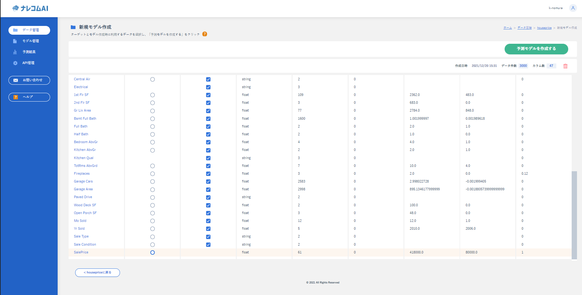582x295 pixels.
Task: Click the SalePrice max value 418000.0
Action: pos(416,252)
